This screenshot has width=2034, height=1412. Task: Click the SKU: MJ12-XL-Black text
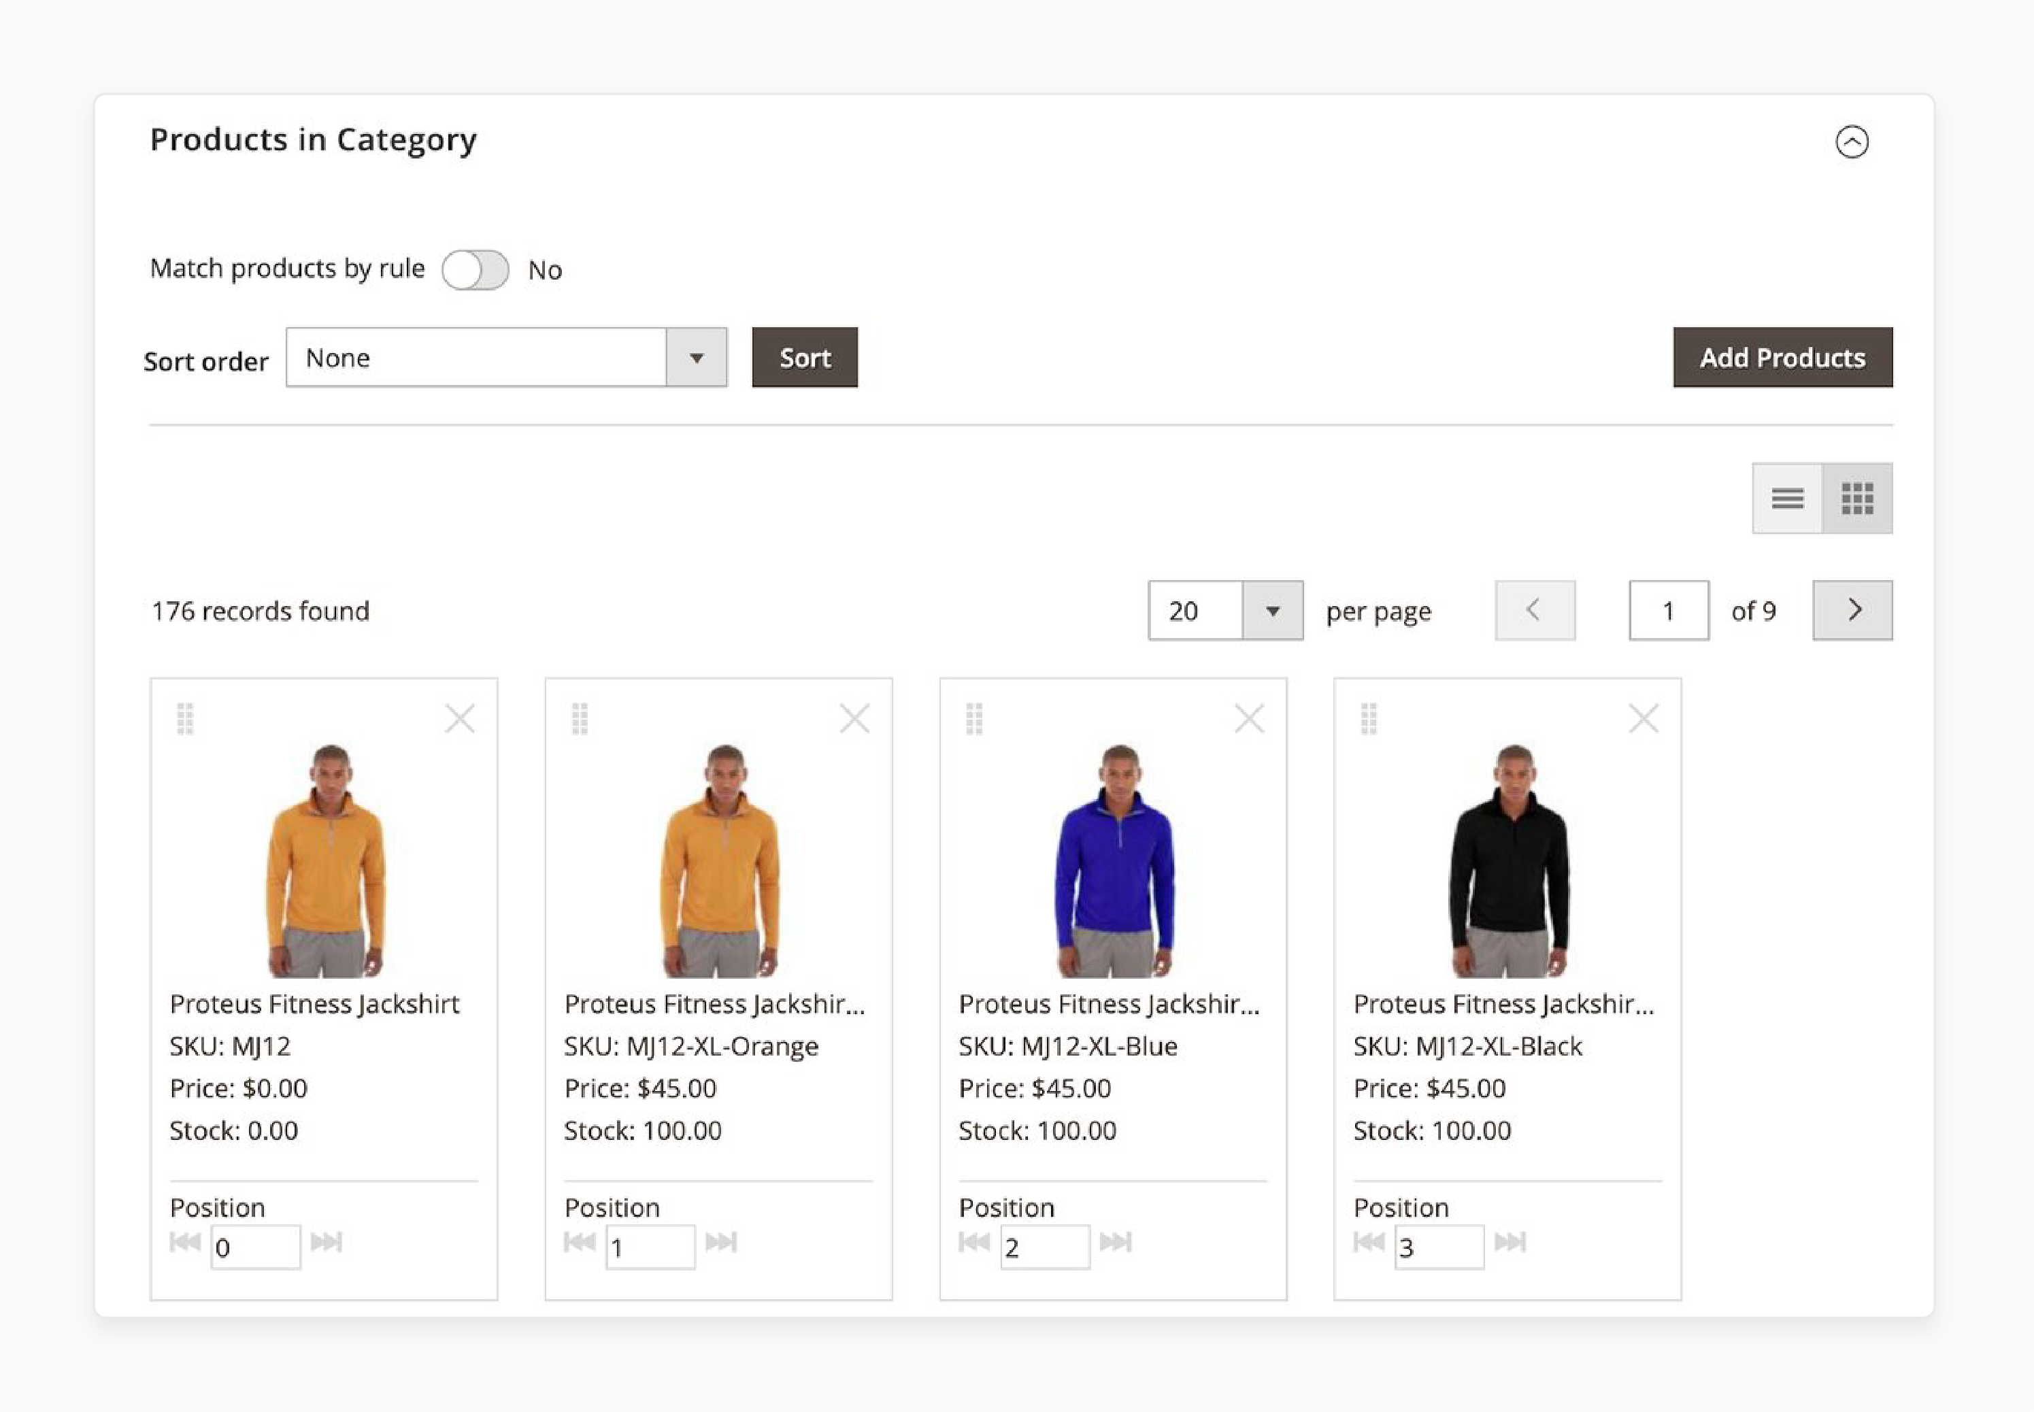point(1468,1047)
